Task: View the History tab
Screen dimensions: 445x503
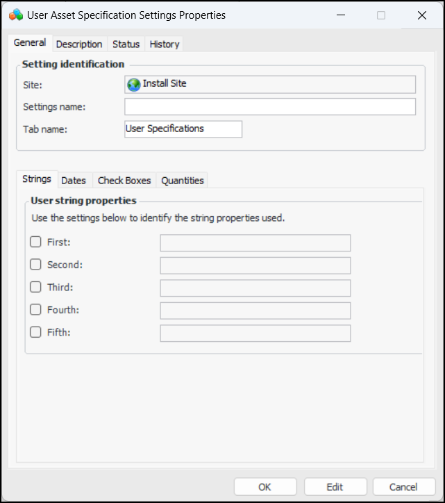Action: (165, 44)
